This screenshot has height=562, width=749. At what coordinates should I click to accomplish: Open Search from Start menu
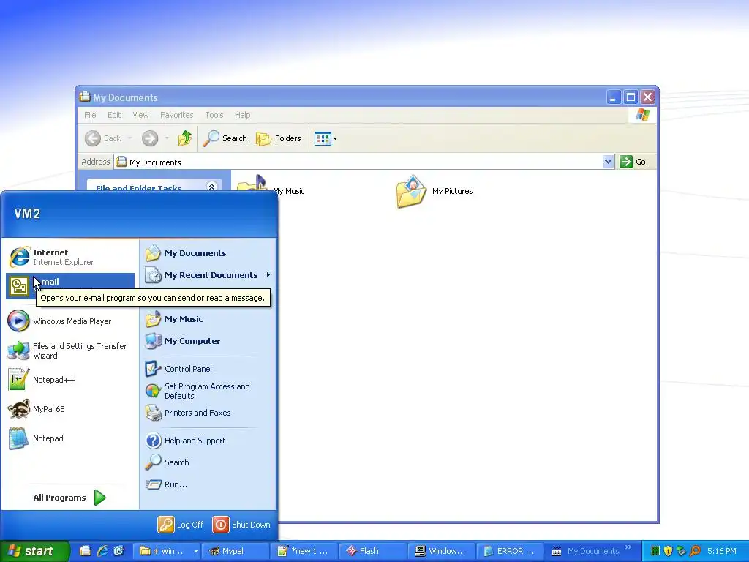click(208, 462)
